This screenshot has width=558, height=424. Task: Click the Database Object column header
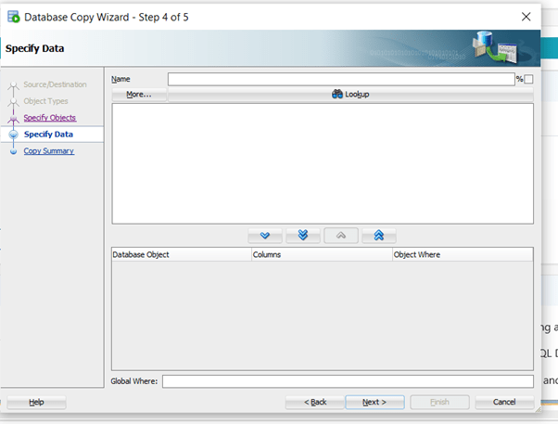pos(181,254)
